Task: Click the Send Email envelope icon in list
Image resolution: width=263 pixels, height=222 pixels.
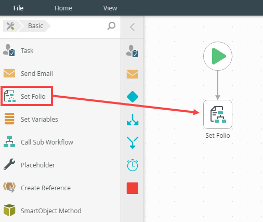Action: [x=9, y=73]
